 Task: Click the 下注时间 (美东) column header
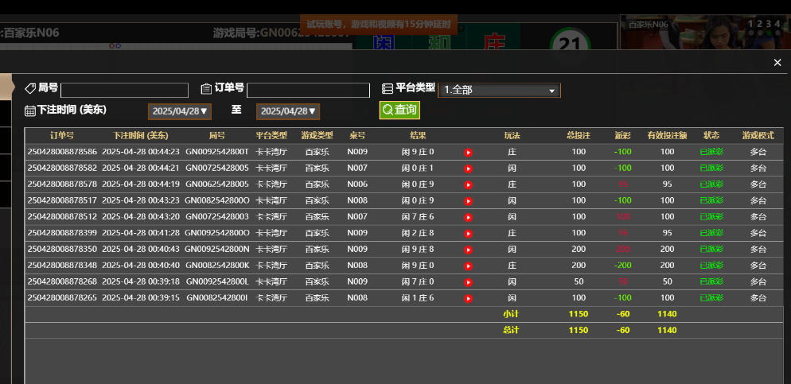pyautogui.click(x=141, y=135)
